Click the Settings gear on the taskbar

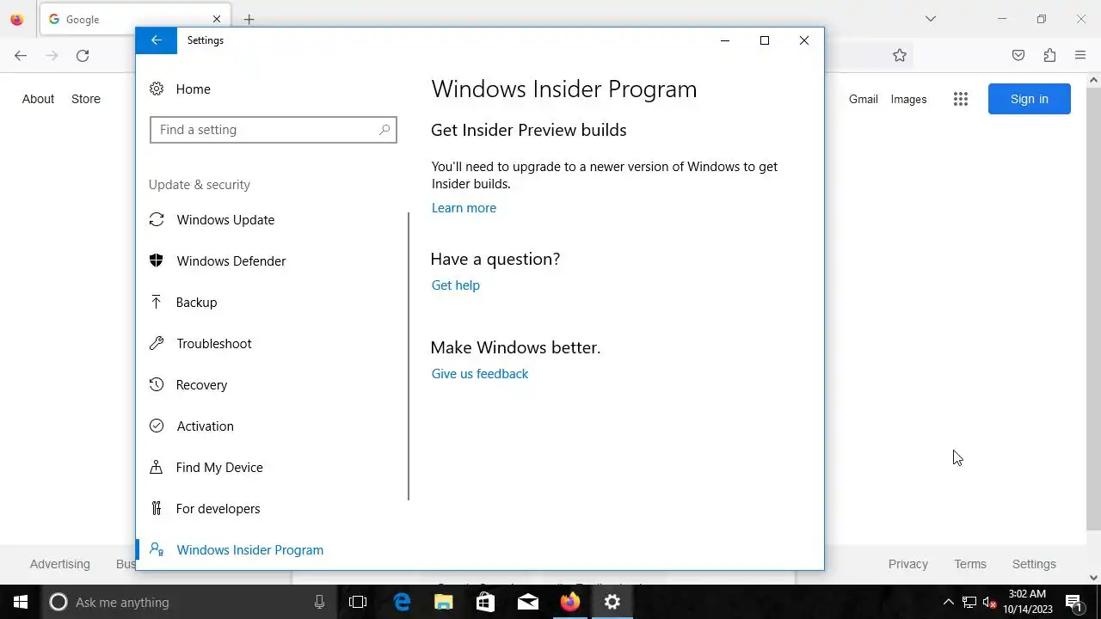[x=612, y=602]
